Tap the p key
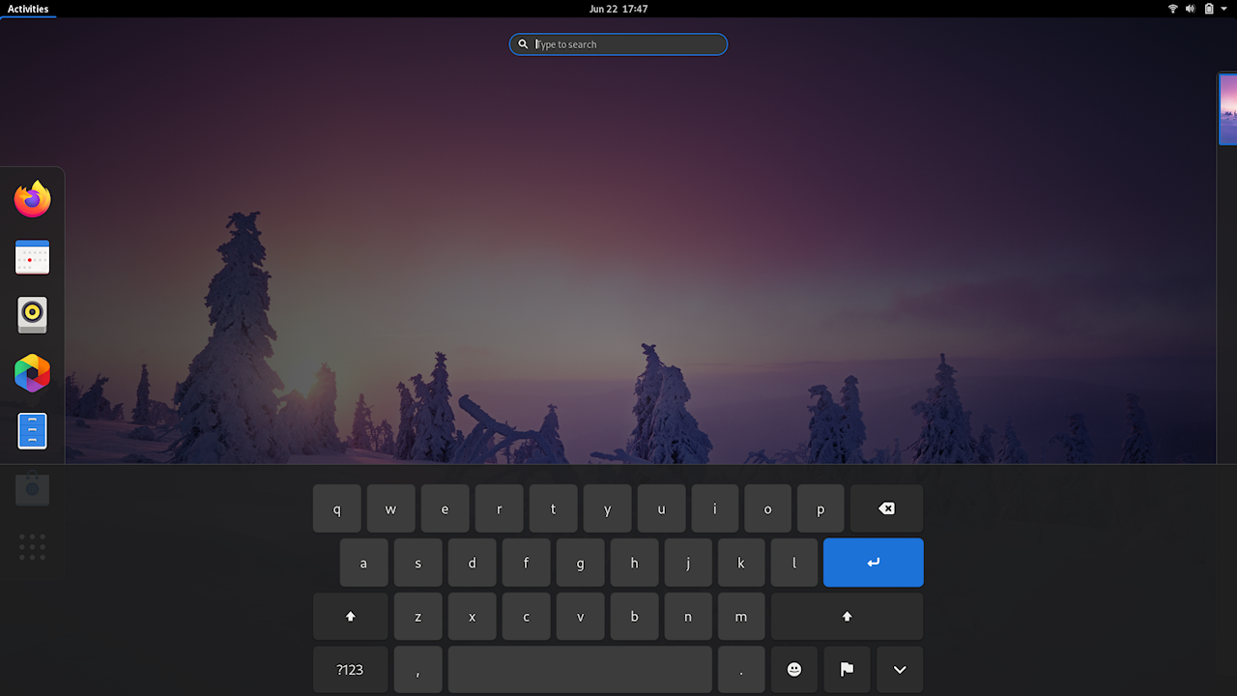Screen dimensions: 1237x696 pyautogui.click(x=820, y=508)
